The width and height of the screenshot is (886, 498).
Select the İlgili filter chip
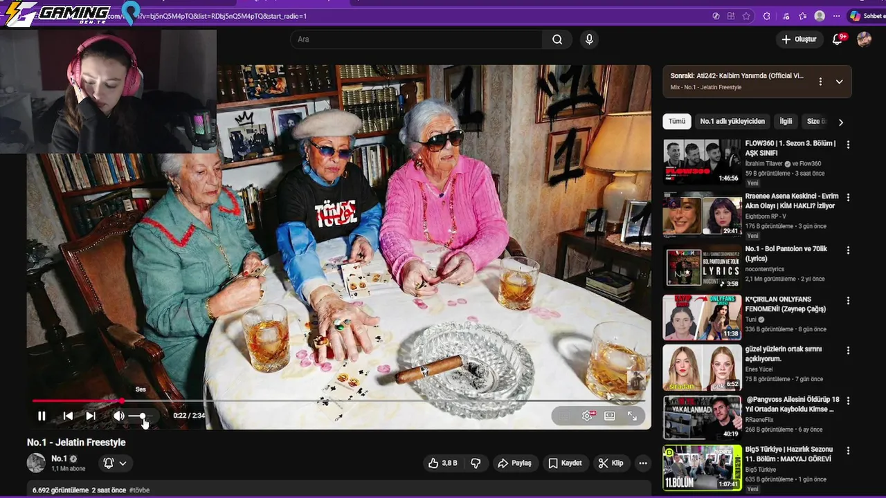786,121
